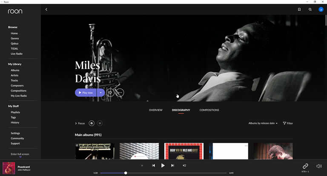Click the John Patitucci artist name

click(x=24, y=170)
